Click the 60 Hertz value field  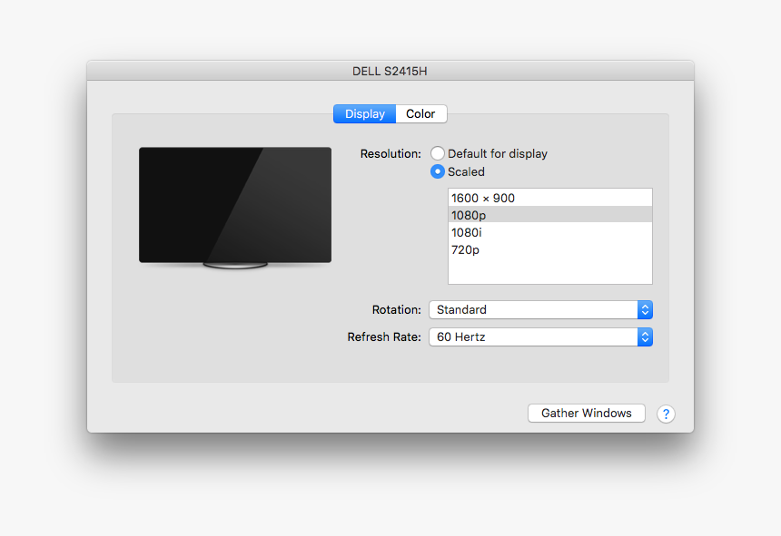pos(509,336)
